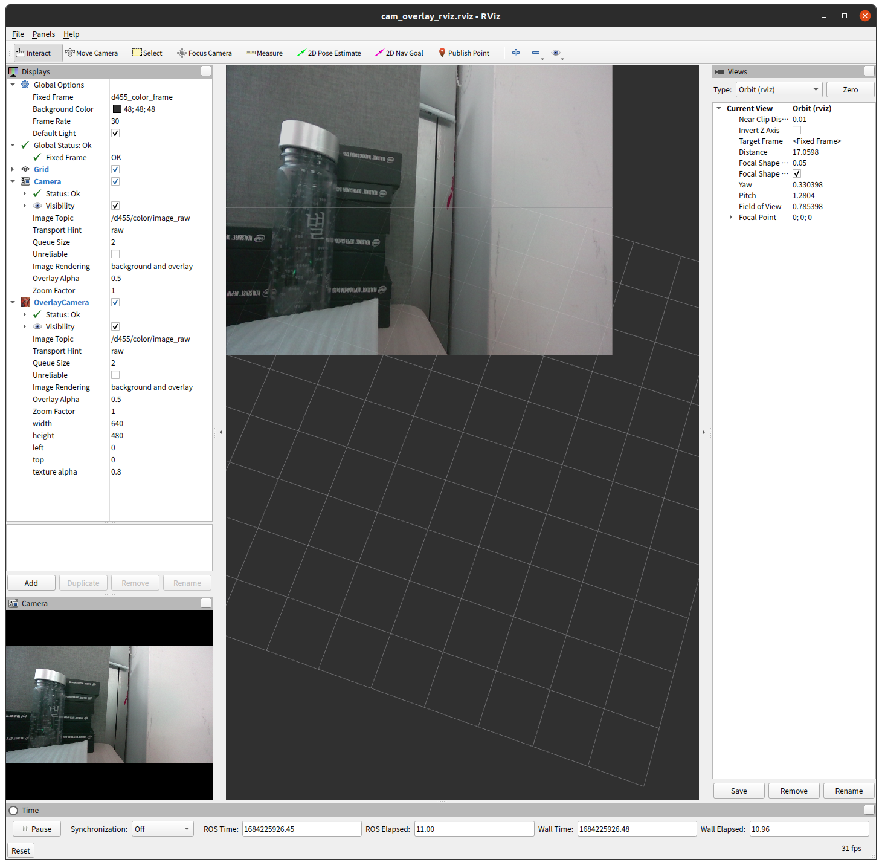This screenshot has width=882, height=865.
Task: Activate the 2D Pose Estimate tool
Action: [x=329, y=53]
